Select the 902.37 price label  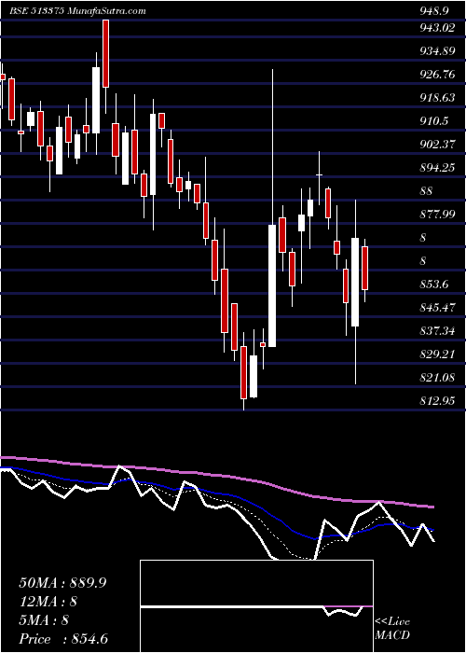click(x=437, y=145)
